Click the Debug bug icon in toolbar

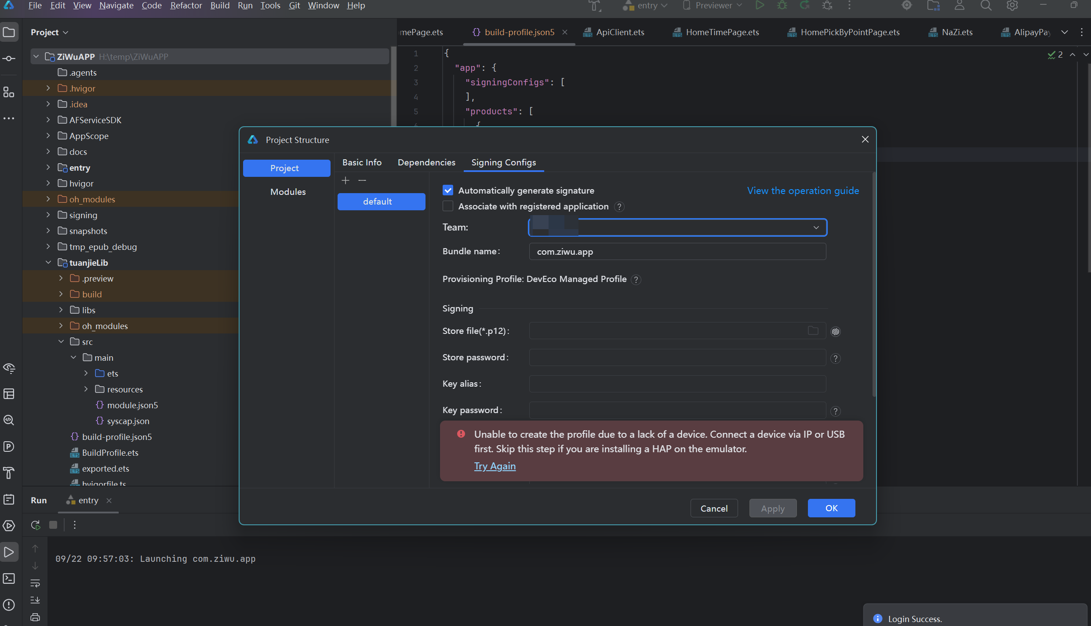click(x=782, y=6)
